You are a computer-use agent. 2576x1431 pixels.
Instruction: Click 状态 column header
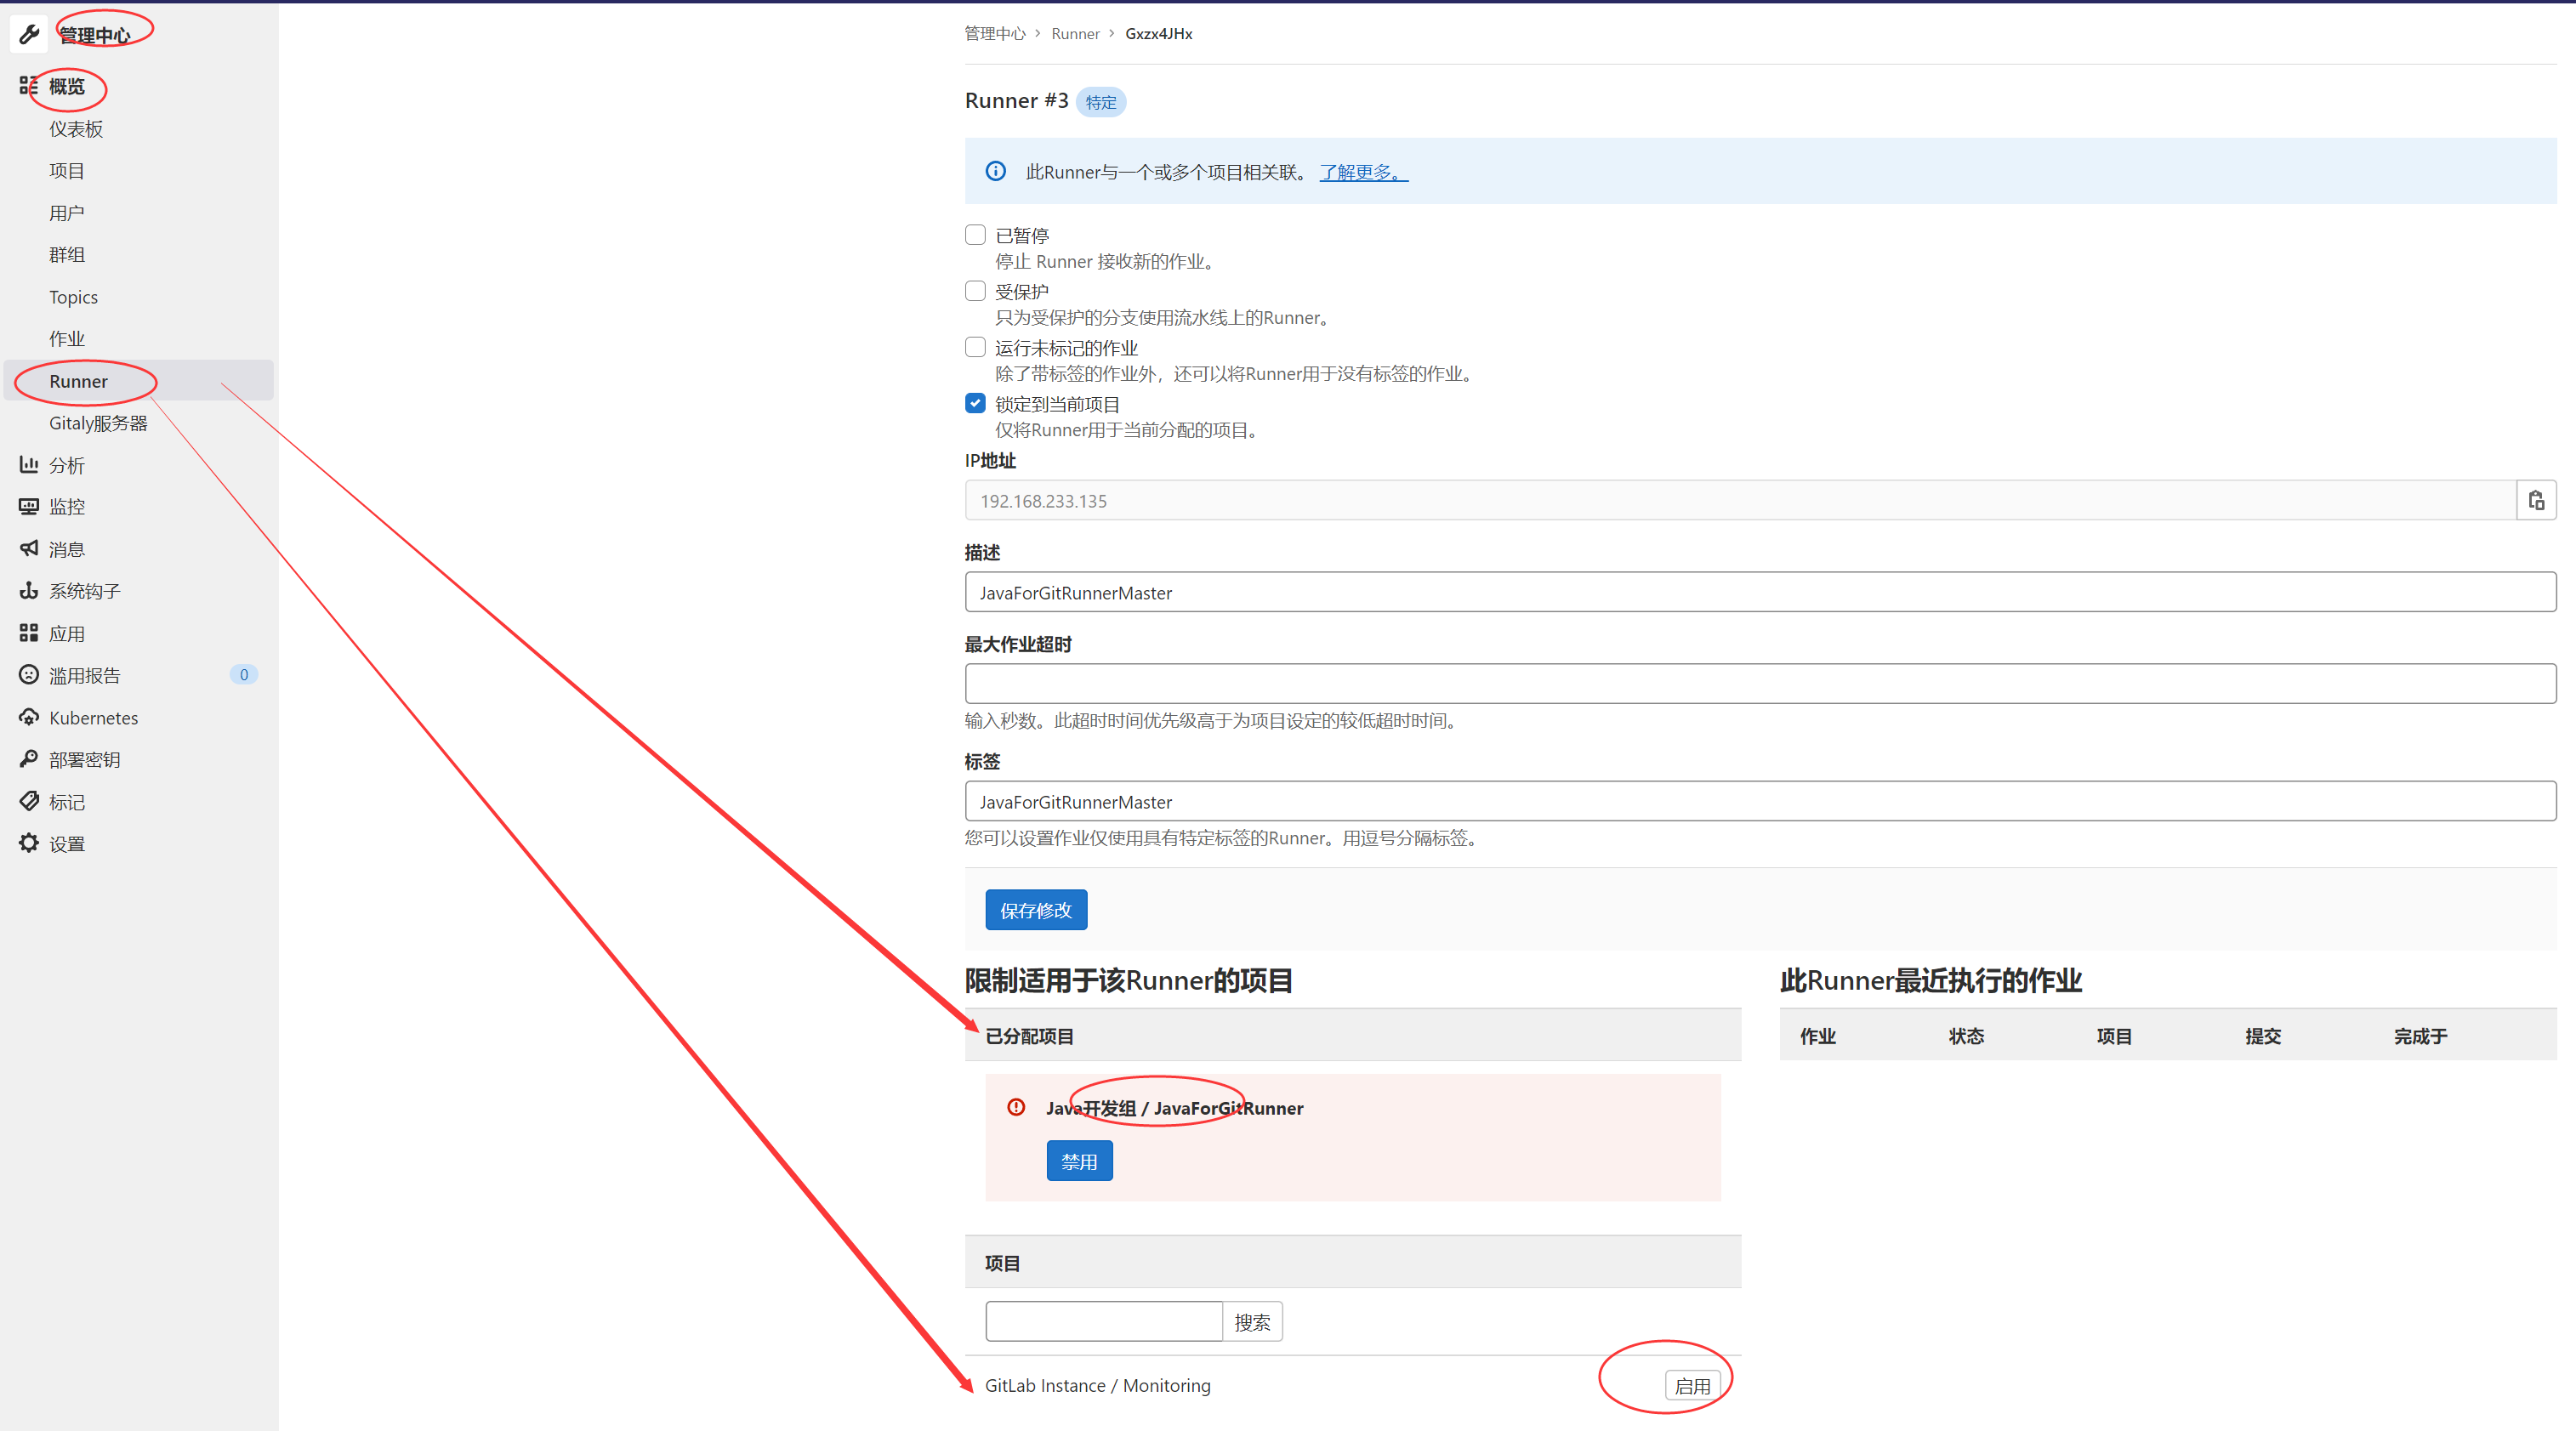[x=1965, y=1036]
